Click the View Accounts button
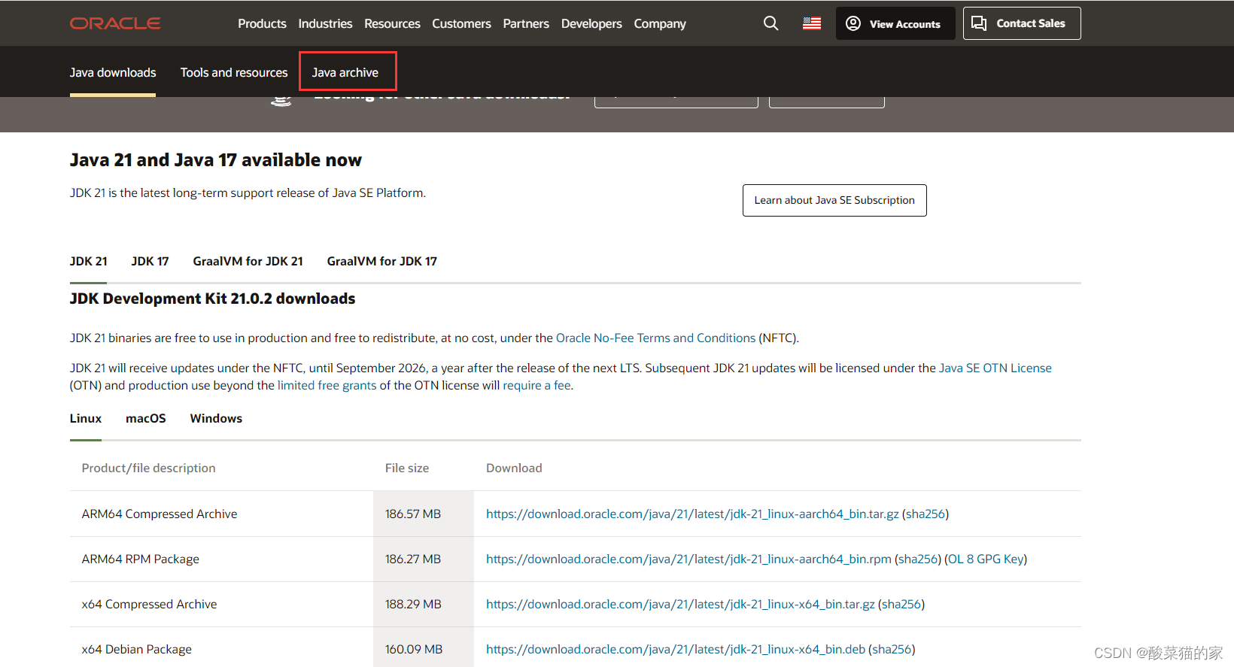 [895, 23]
